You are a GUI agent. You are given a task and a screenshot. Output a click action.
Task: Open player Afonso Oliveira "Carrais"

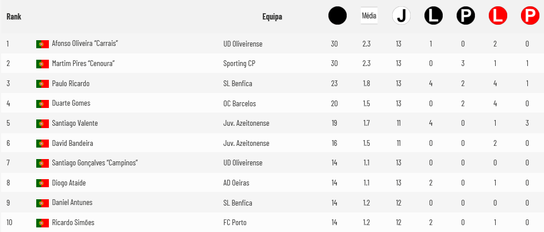pyautogui.click(x=85, y=44)
